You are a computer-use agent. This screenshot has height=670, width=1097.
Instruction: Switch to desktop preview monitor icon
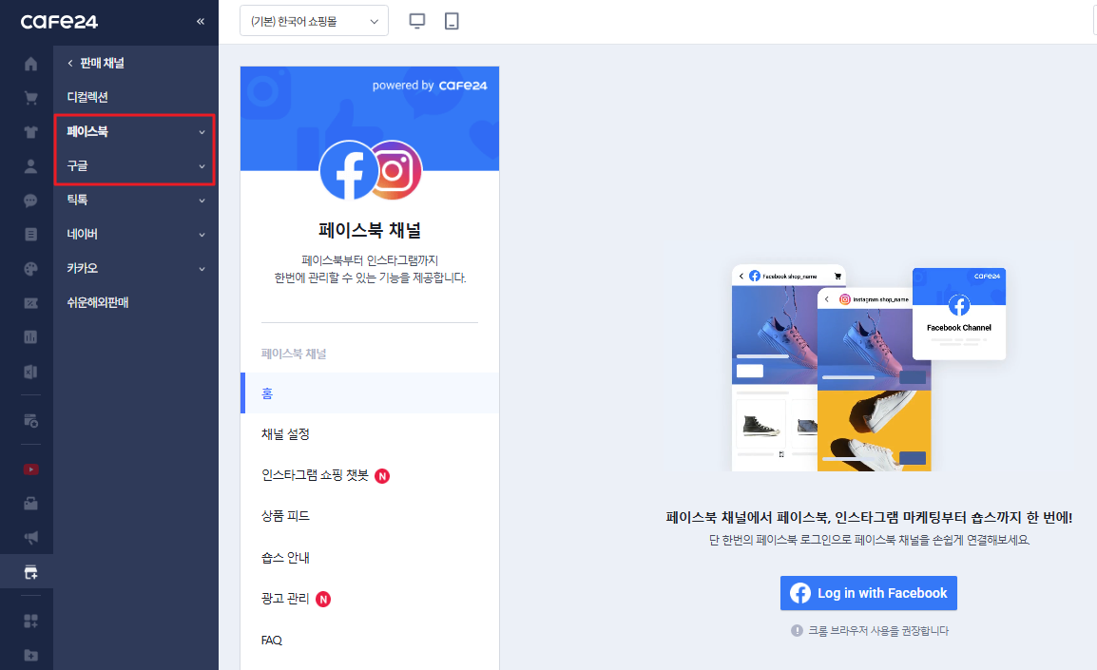(417, 21)
